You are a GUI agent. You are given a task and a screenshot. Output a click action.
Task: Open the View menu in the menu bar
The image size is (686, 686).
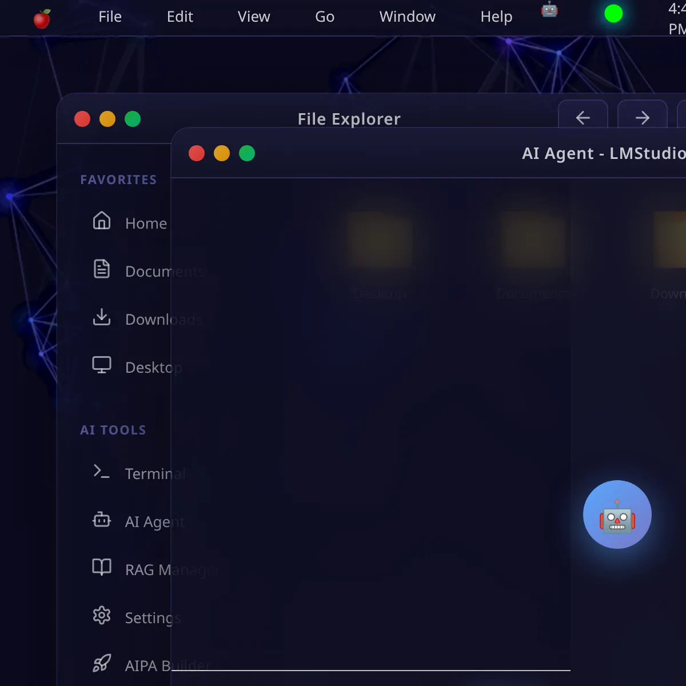254,17
